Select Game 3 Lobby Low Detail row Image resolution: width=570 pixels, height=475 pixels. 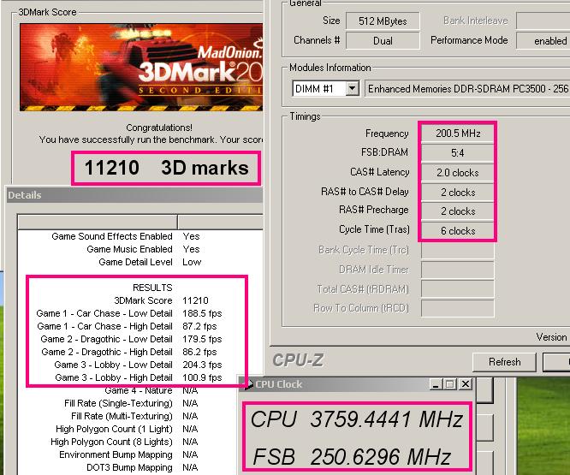[x=140, y=365]
